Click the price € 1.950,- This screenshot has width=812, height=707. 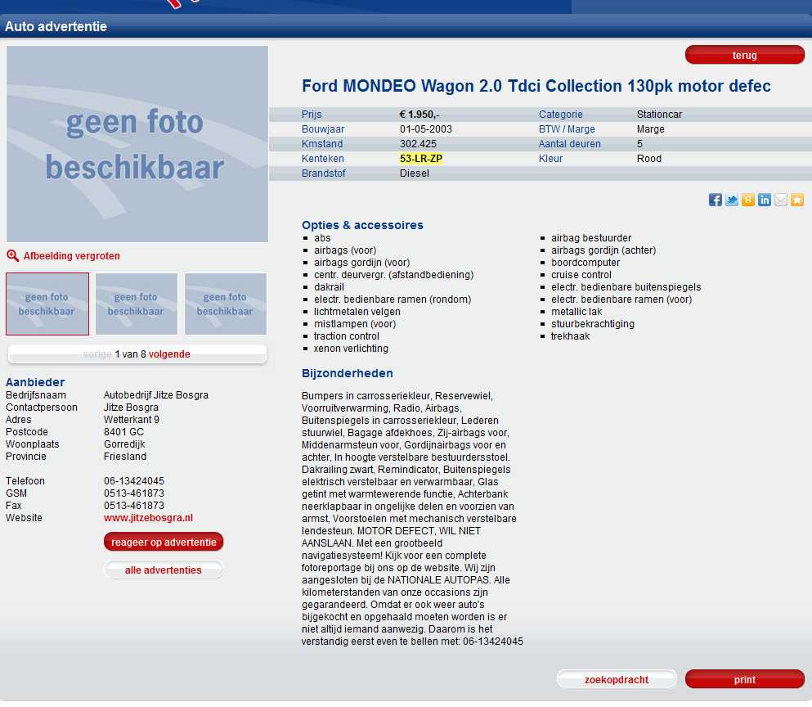419,114
